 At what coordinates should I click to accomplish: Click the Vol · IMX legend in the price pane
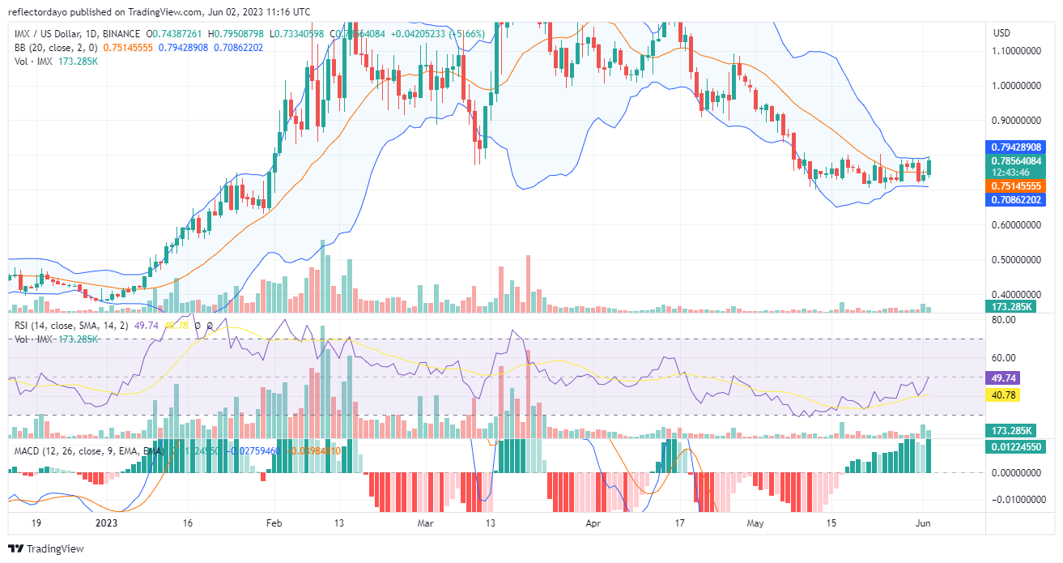click(x=34, y=62)
